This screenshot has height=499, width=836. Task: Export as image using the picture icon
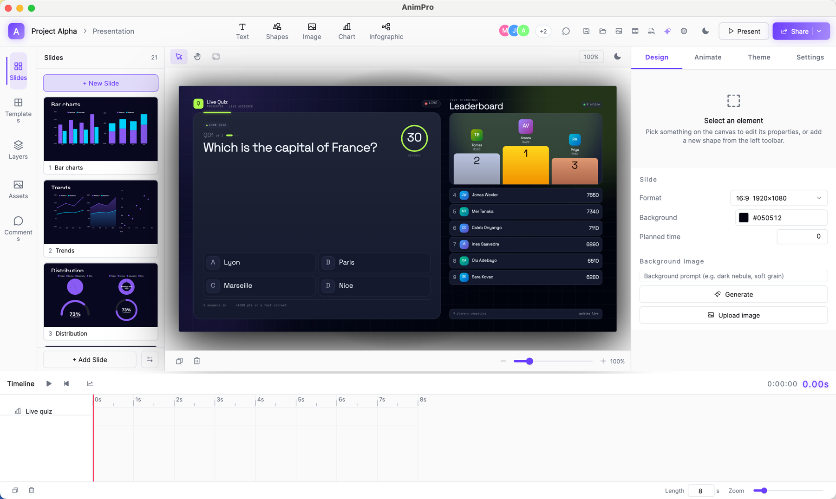pyautogui.click(x=619, y=31)
